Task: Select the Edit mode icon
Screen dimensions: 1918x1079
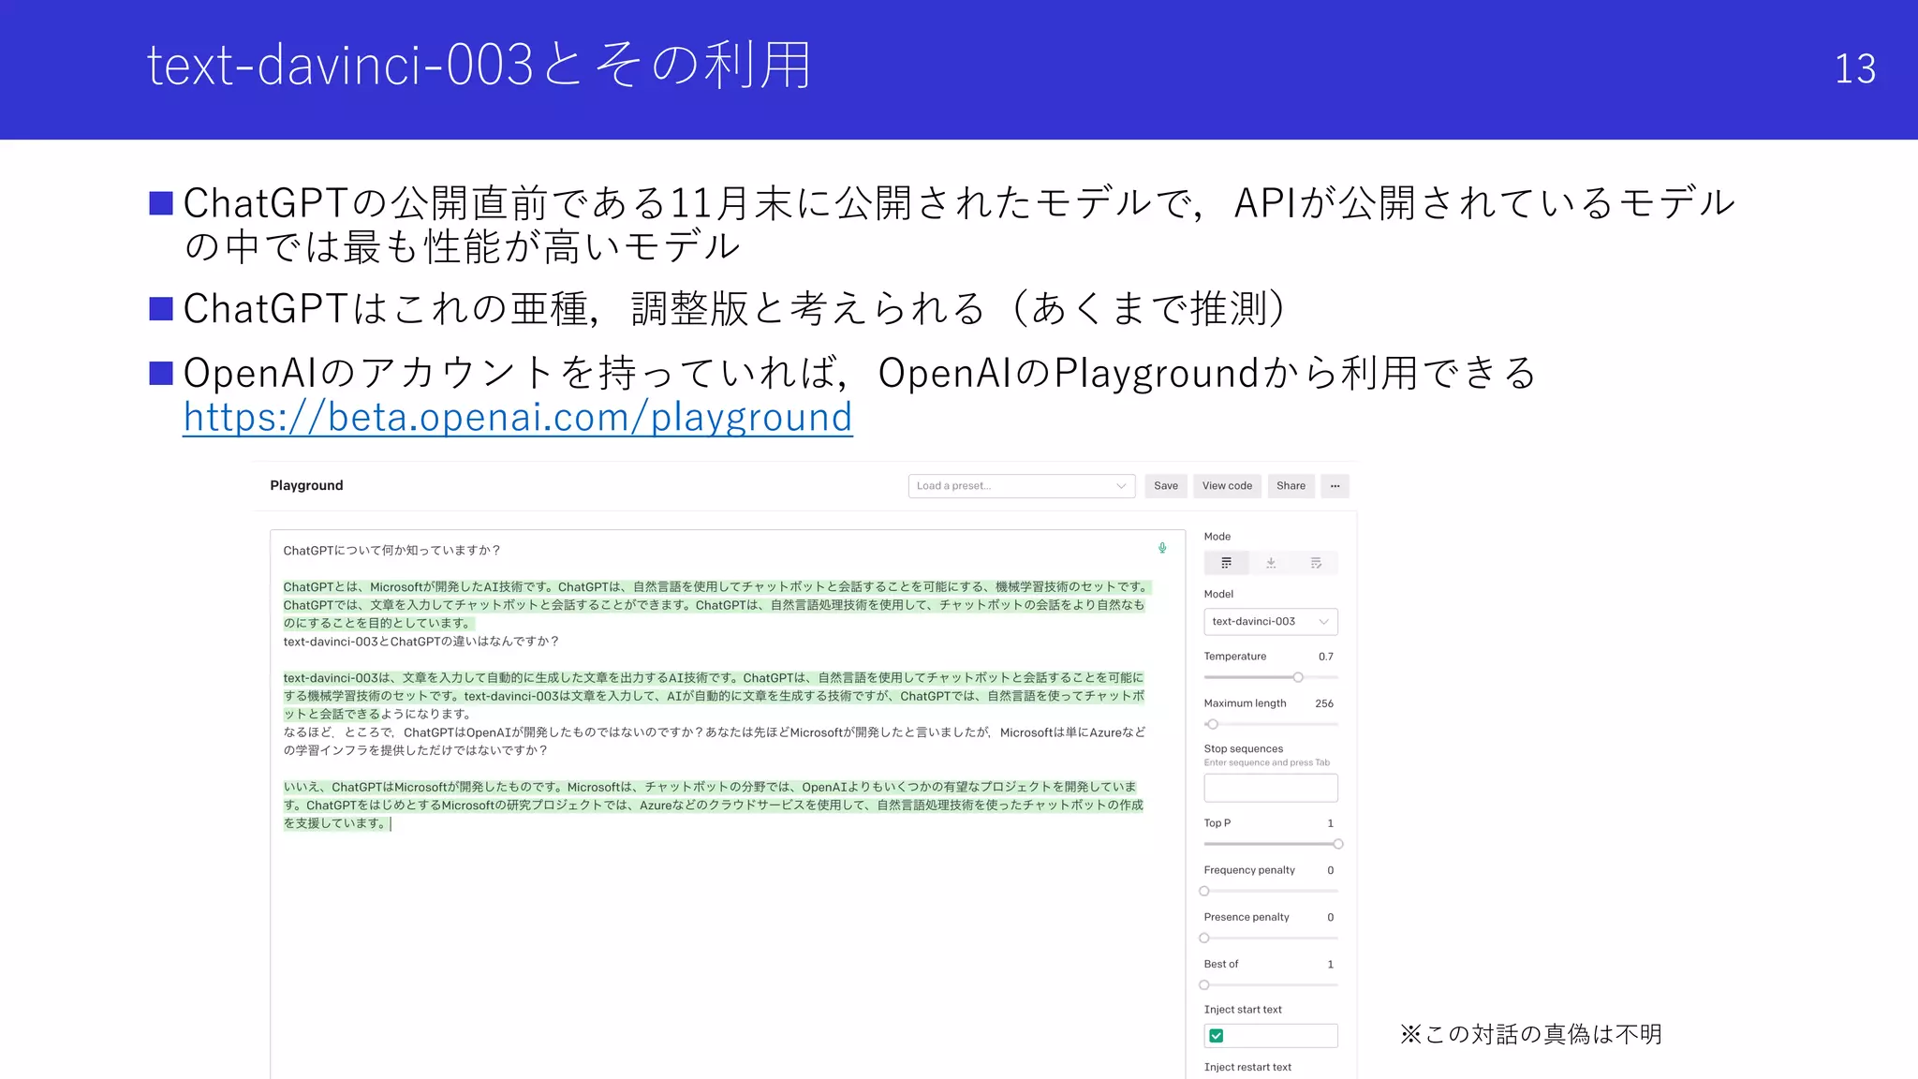Action: (x=1316, y=563)
